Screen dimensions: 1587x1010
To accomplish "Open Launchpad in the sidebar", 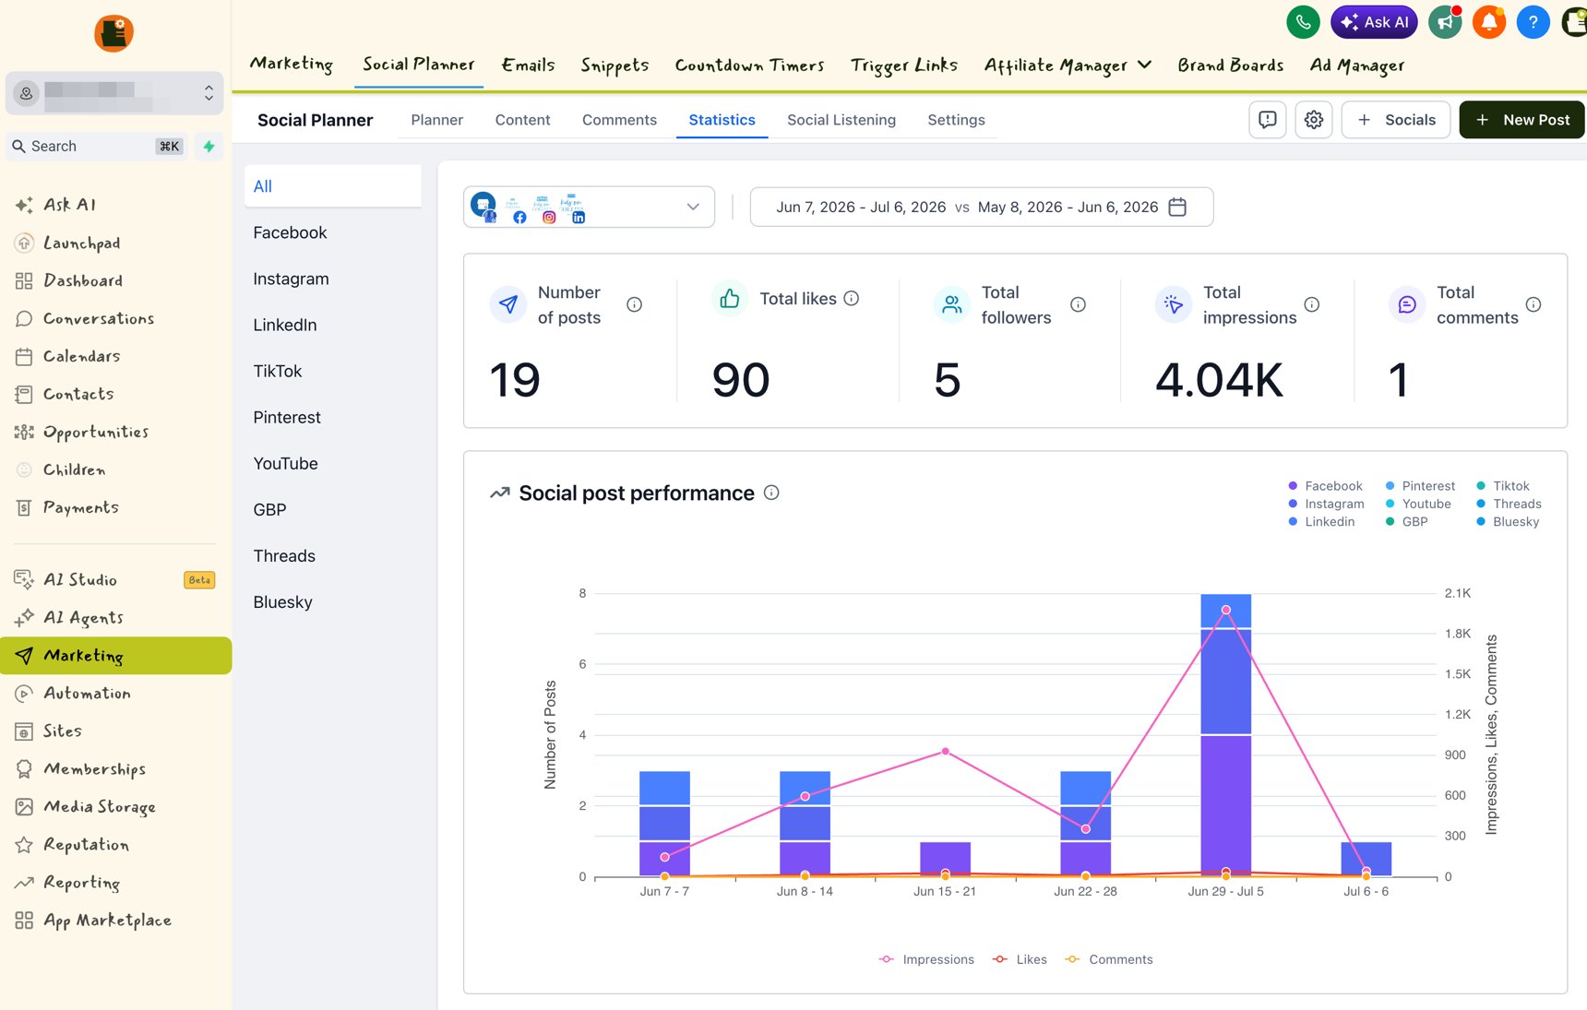I will 69,243.
